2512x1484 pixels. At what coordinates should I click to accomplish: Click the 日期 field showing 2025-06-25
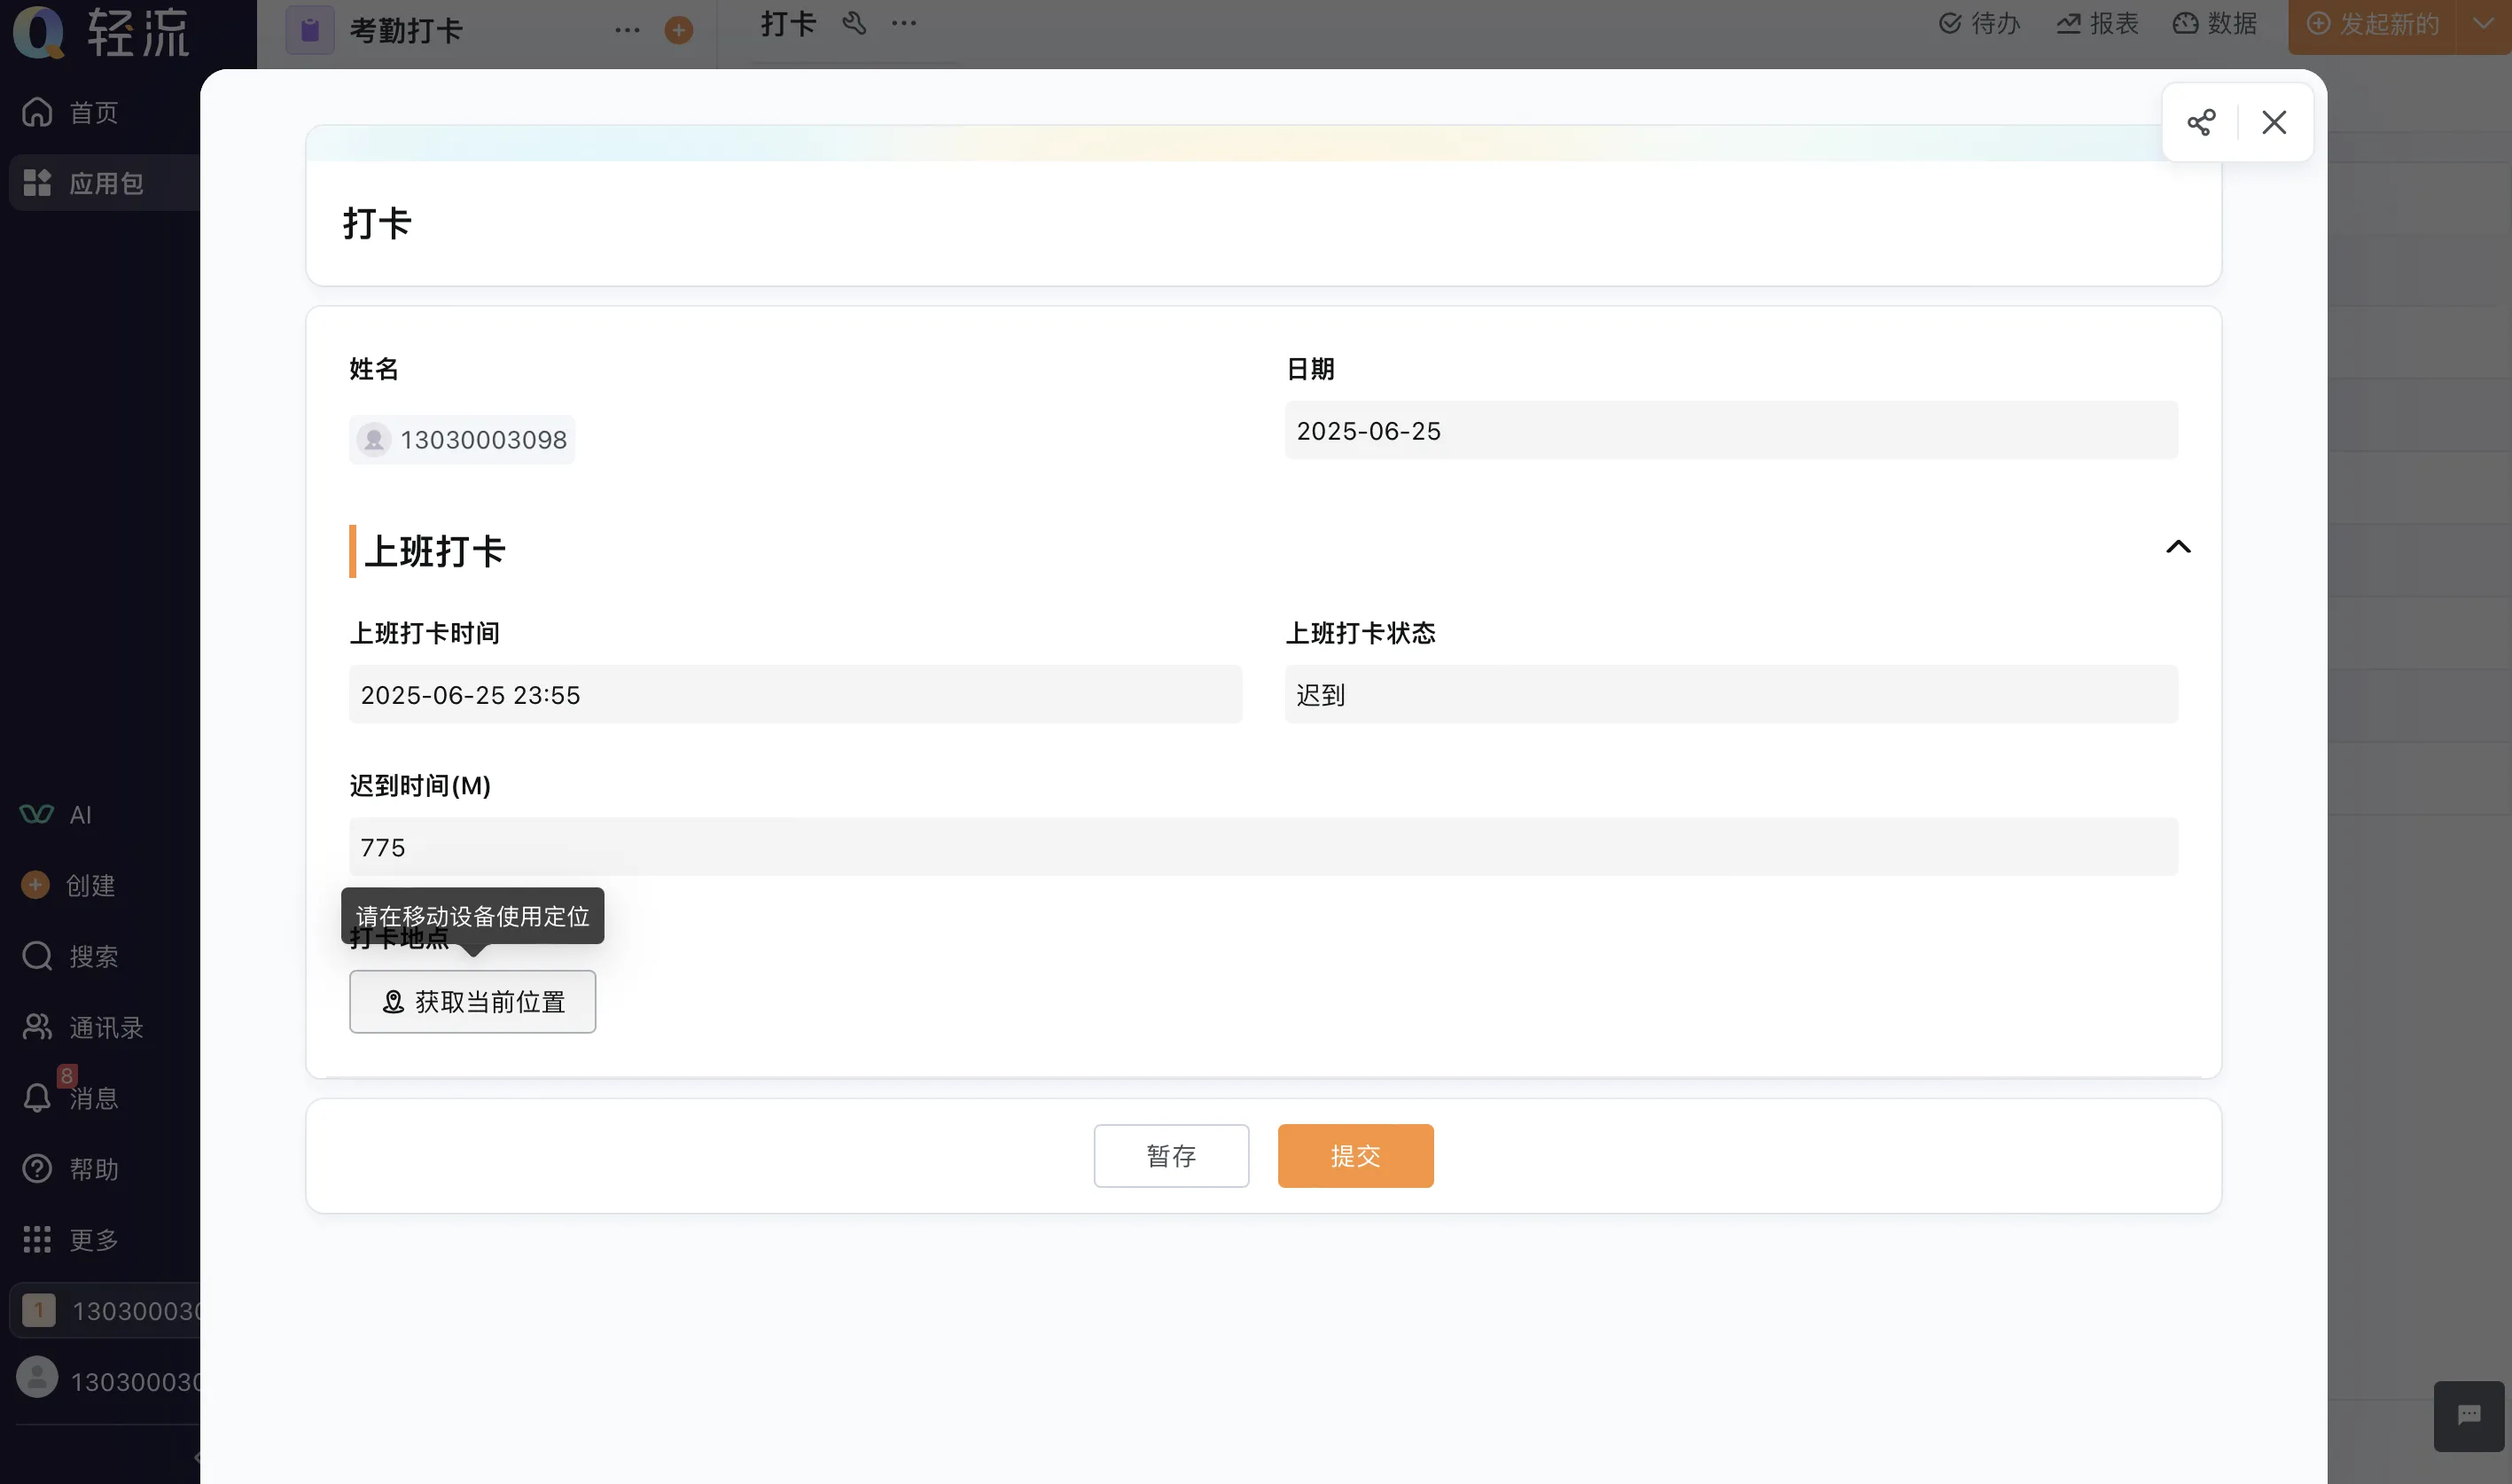click(x=1730, y=431)
